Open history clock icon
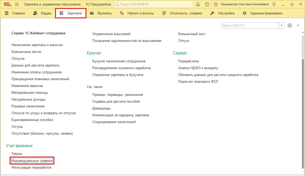This screenshot has height=176, width=305. click(207, 4)
